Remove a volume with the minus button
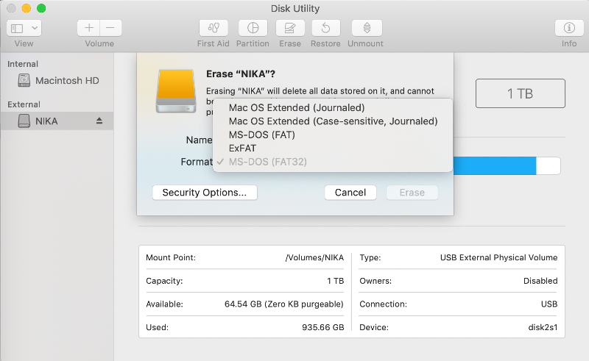 tap(110, 28)
